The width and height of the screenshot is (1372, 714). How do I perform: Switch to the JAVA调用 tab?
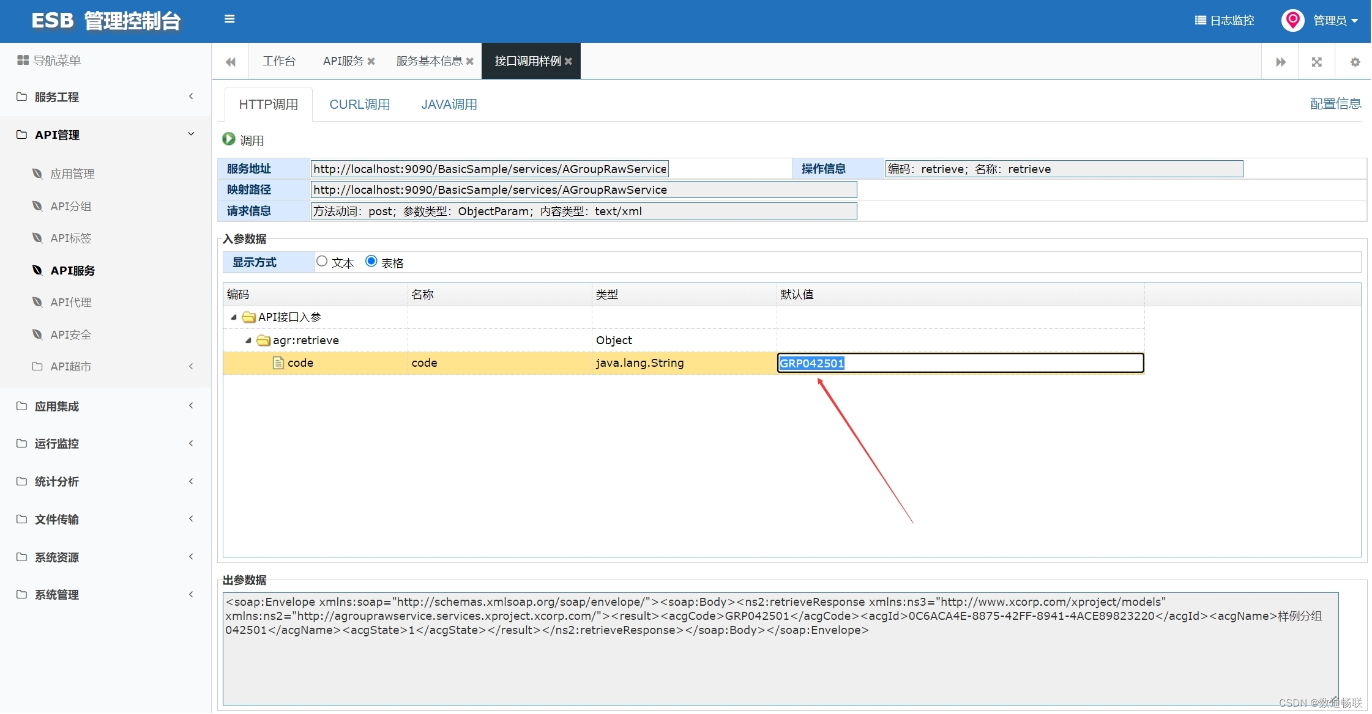pyautogui.click(x=449, y=105)
